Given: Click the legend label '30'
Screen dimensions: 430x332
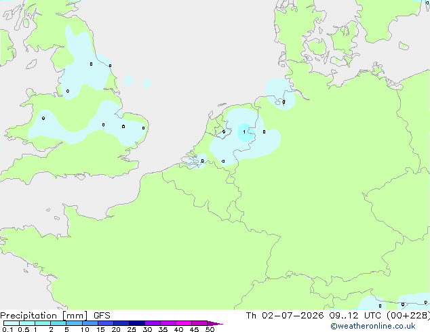Looking at the screenshot, I should click(147, 329).
